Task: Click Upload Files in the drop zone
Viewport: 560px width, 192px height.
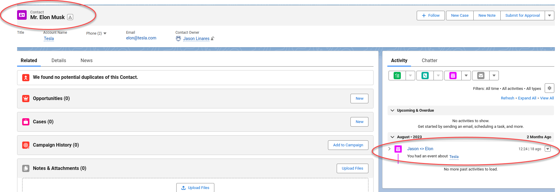Action: pos(195,188)
